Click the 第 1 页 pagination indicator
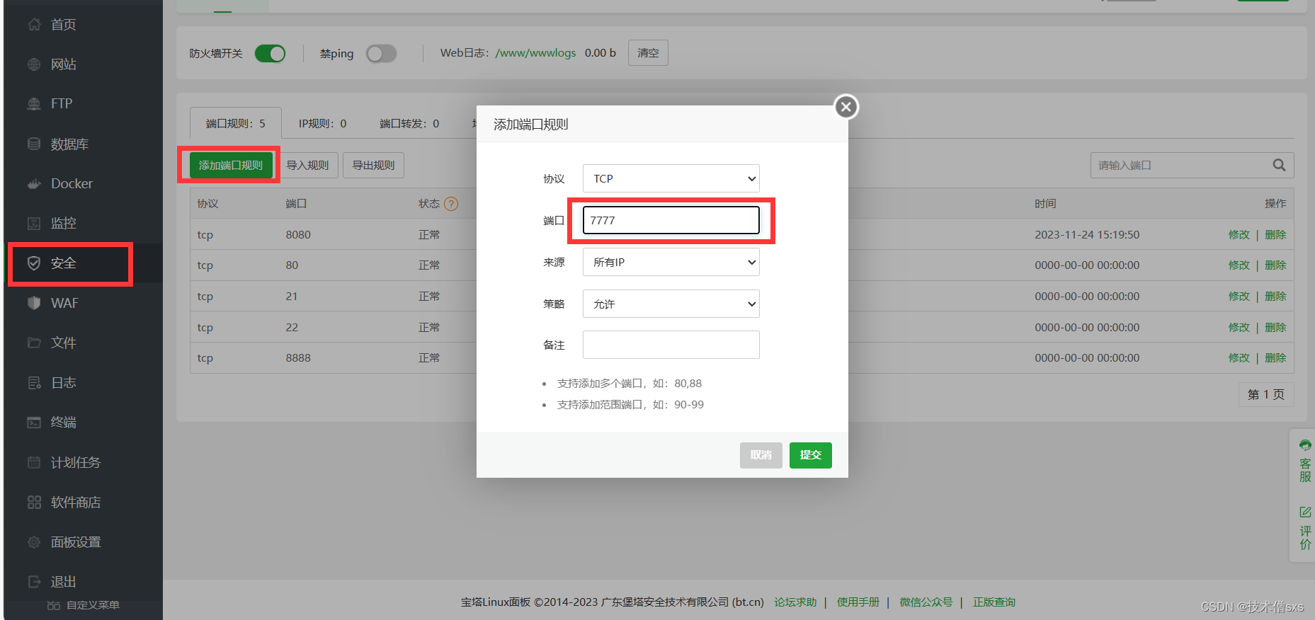 (x=1266, y=394)
